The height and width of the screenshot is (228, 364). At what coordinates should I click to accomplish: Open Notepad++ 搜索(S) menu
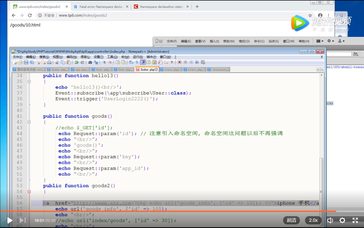44,57
